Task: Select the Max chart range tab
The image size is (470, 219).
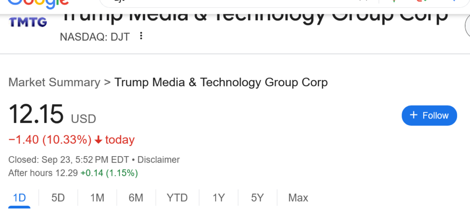Action: click(298, 198)
